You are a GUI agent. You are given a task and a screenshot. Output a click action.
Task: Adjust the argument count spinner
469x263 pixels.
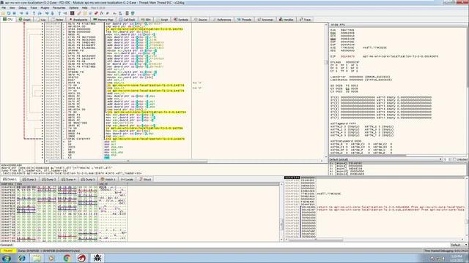(x=447, y=159)
